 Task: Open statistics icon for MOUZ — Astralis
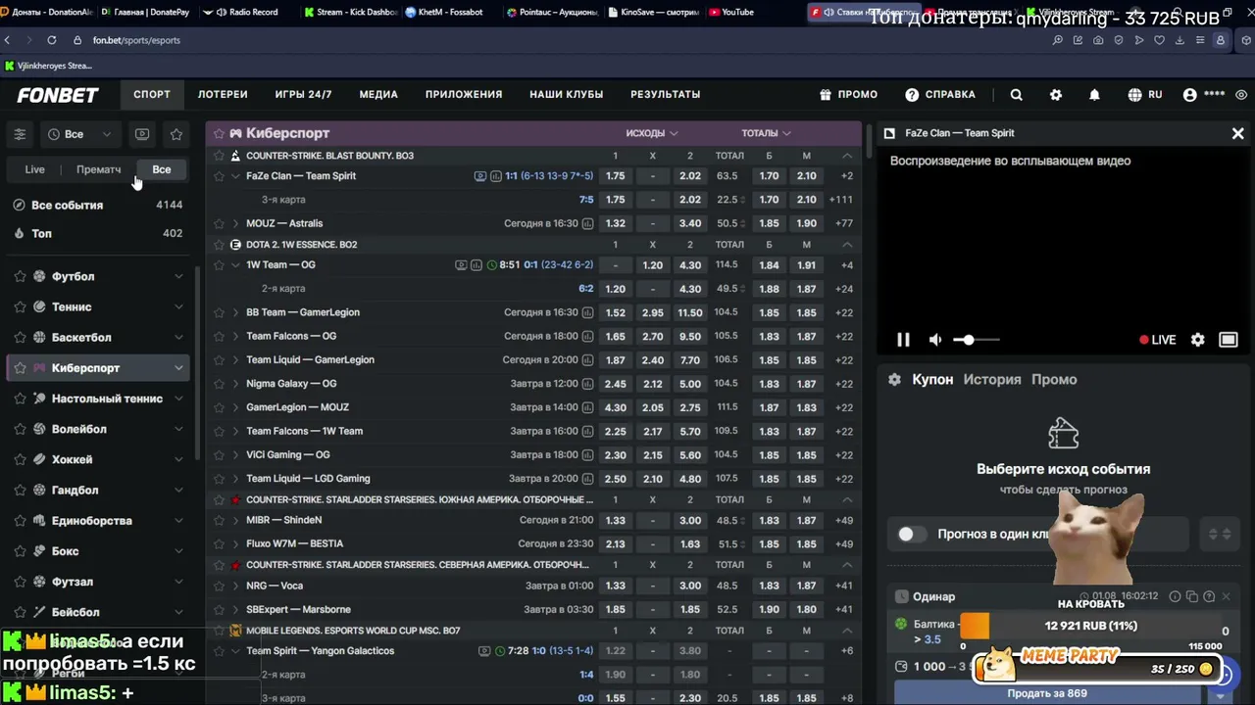587,223
